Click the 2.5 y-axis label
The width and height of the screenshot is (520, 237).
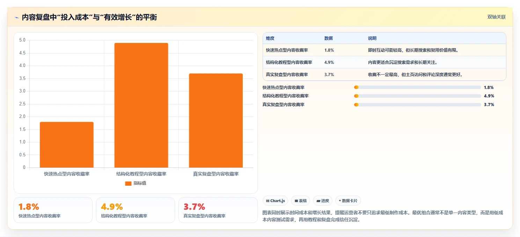[x=22, y=104]
